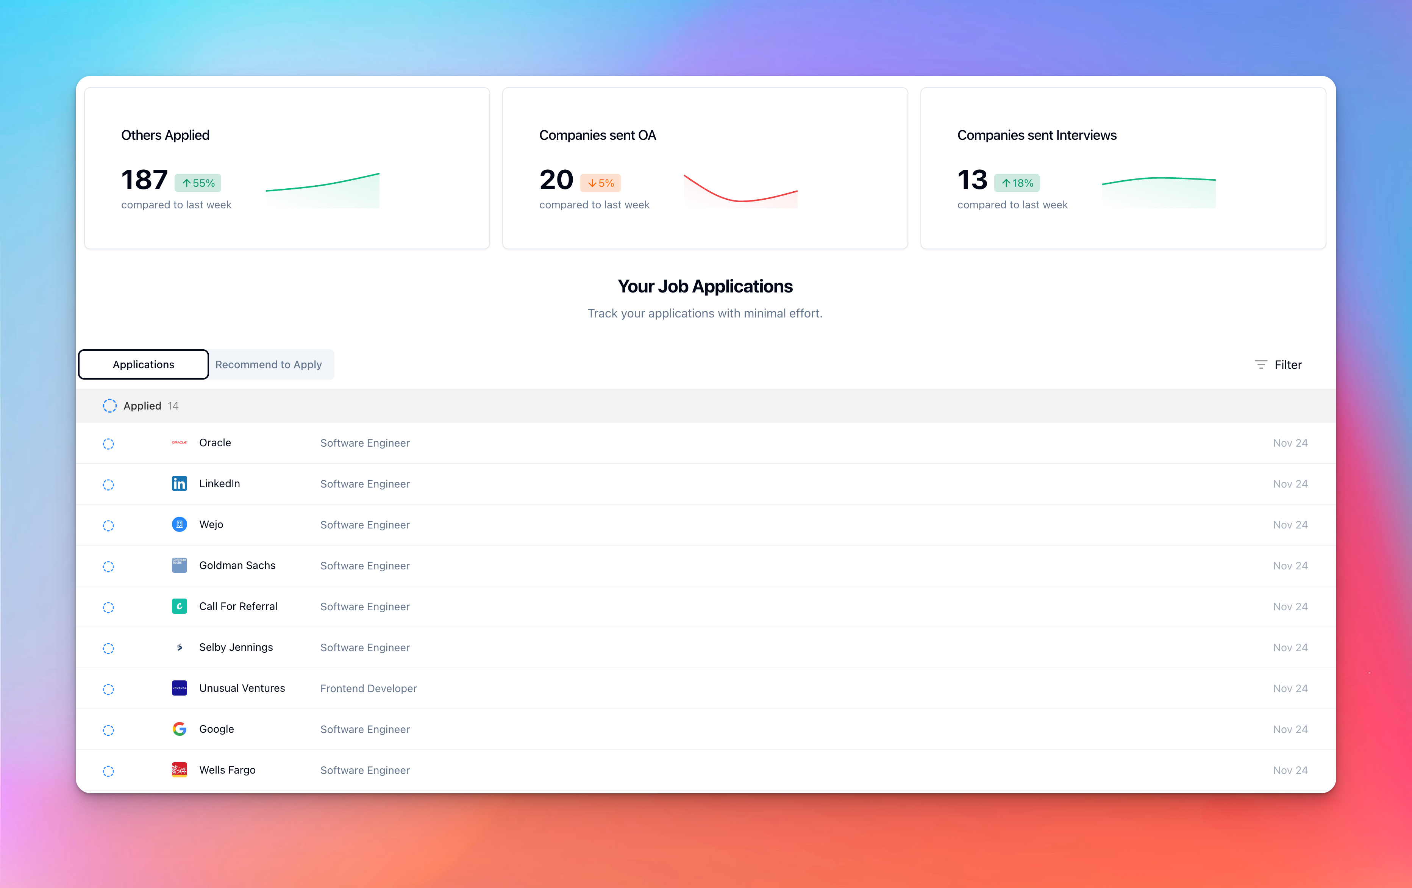Image resolution: width=1412 pixels, height=888 pixels.
Task: Click the Oracle company logo
Action: pyautogui.click(x=179, y=443)
